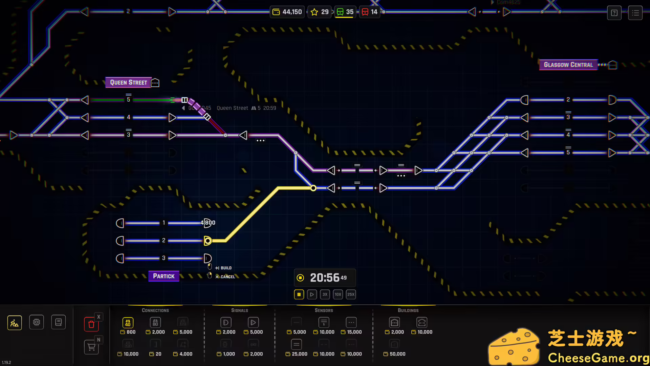650x366 pixels.
Task: Select the 40 speed track connection tool
Action: [x=128, y=322]
